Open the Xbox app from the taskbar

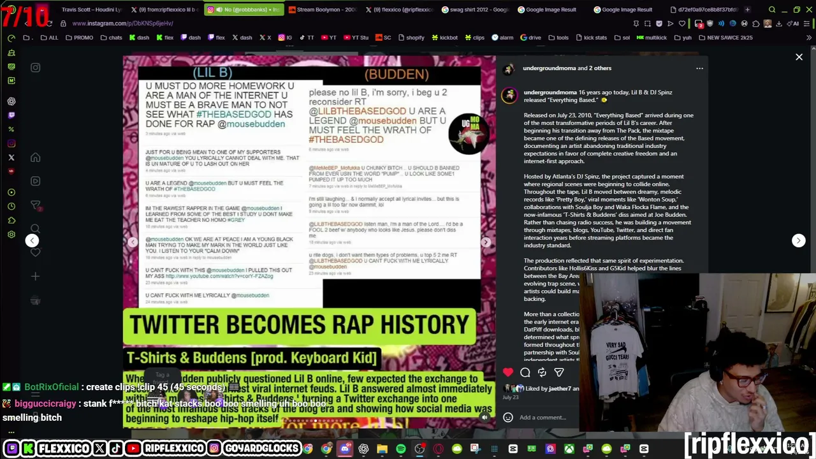[569, 449]
